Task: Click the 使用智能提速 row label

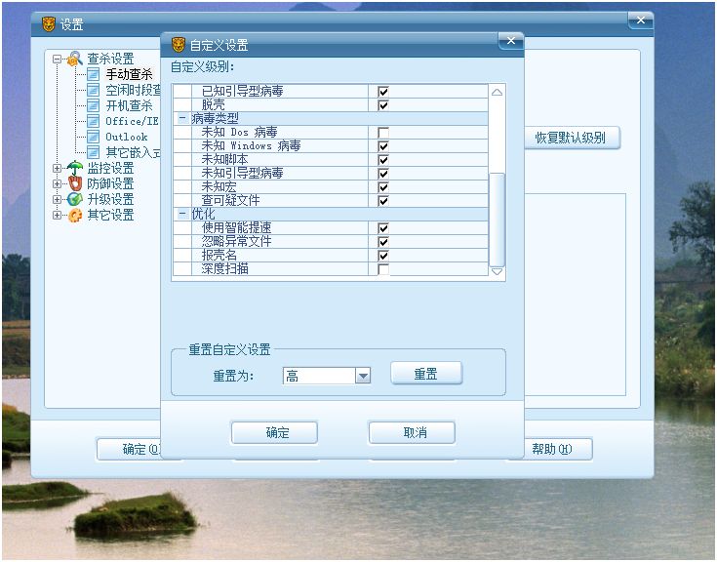Action: (236, 227)
